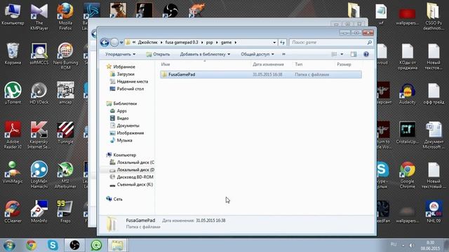Select the NHL 09 desktop icon
Image resolution: width=449 pixels, height=252 pixels.
(434, 211)
